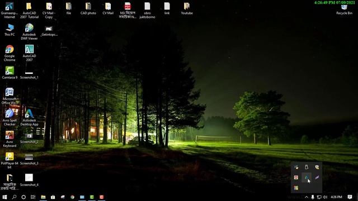Select the Screenshot_1 file icon
The height and width of the screenshot is (201, 358).
coord(29,75)
